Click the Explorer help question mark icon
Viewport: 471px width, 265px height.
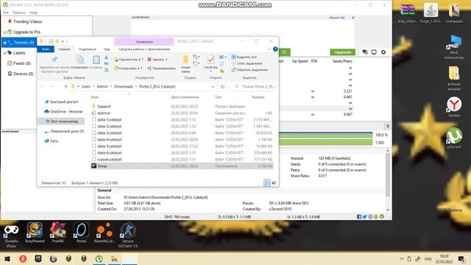click(x=275, y=49)
